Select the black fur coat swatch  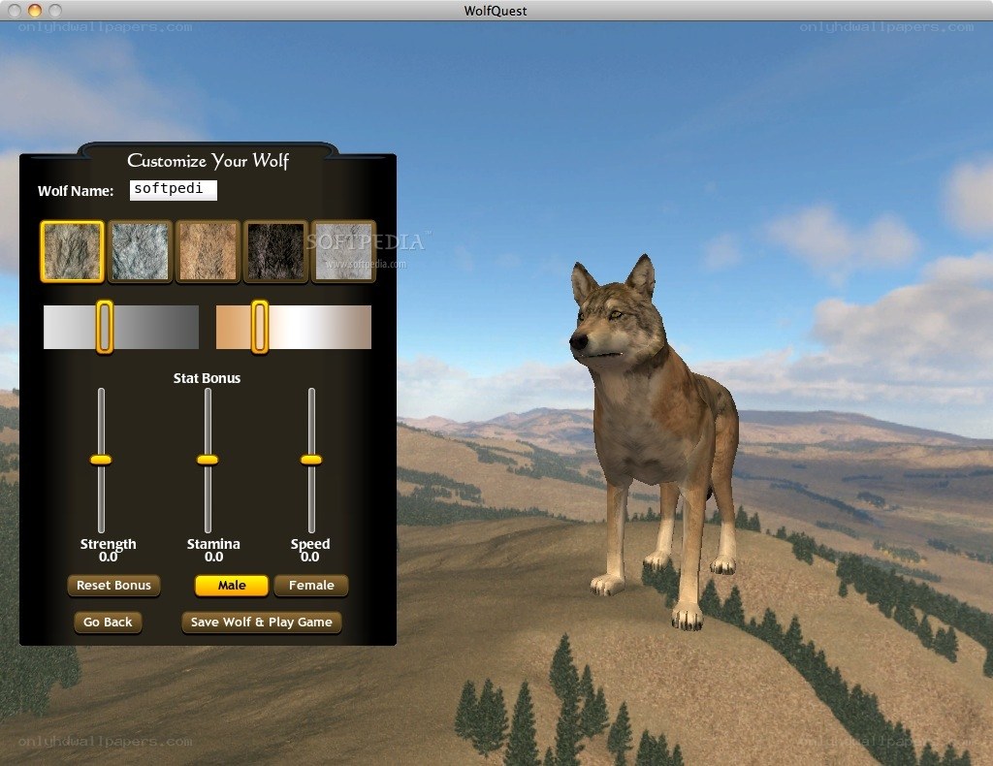(275, 251)
